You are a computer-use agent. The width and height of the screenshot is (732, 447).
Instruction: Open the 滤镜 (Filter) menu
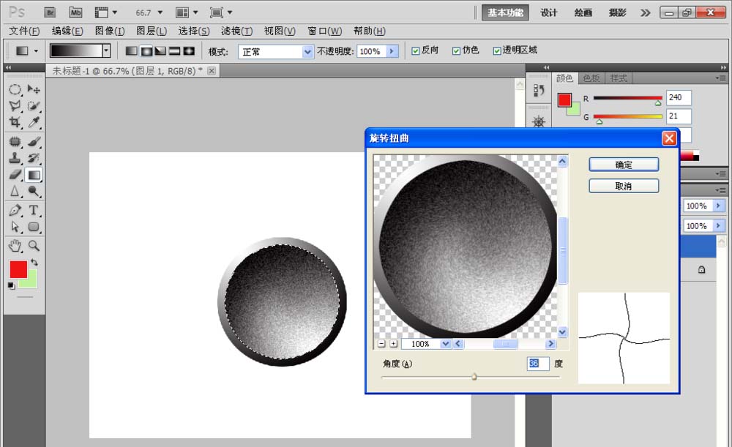236,31
